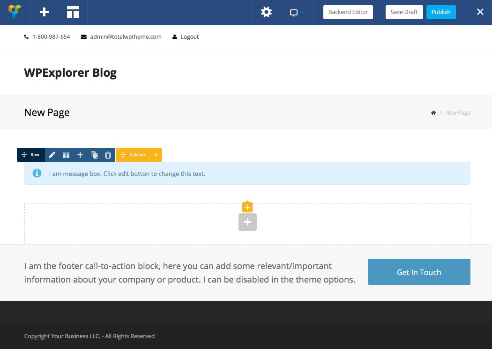Viewport: 492px width, 349px height.
Task: Delete the row with trash icon
Action: [108, 155]
